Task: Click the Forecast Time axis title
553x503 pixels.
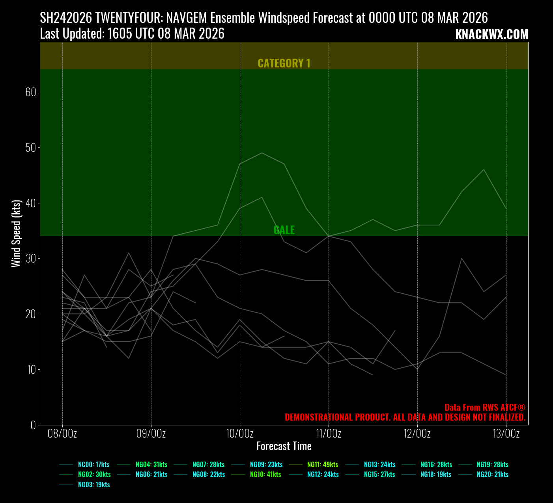Action: click(284, 446)
